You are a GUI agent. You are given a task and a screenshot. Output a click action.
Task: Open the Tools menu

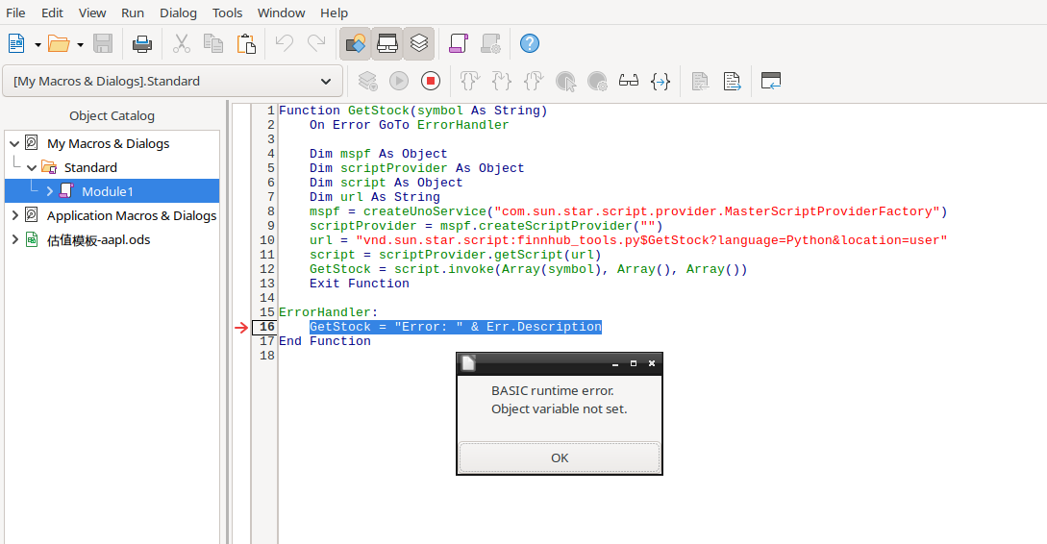(x=227, y=12)
